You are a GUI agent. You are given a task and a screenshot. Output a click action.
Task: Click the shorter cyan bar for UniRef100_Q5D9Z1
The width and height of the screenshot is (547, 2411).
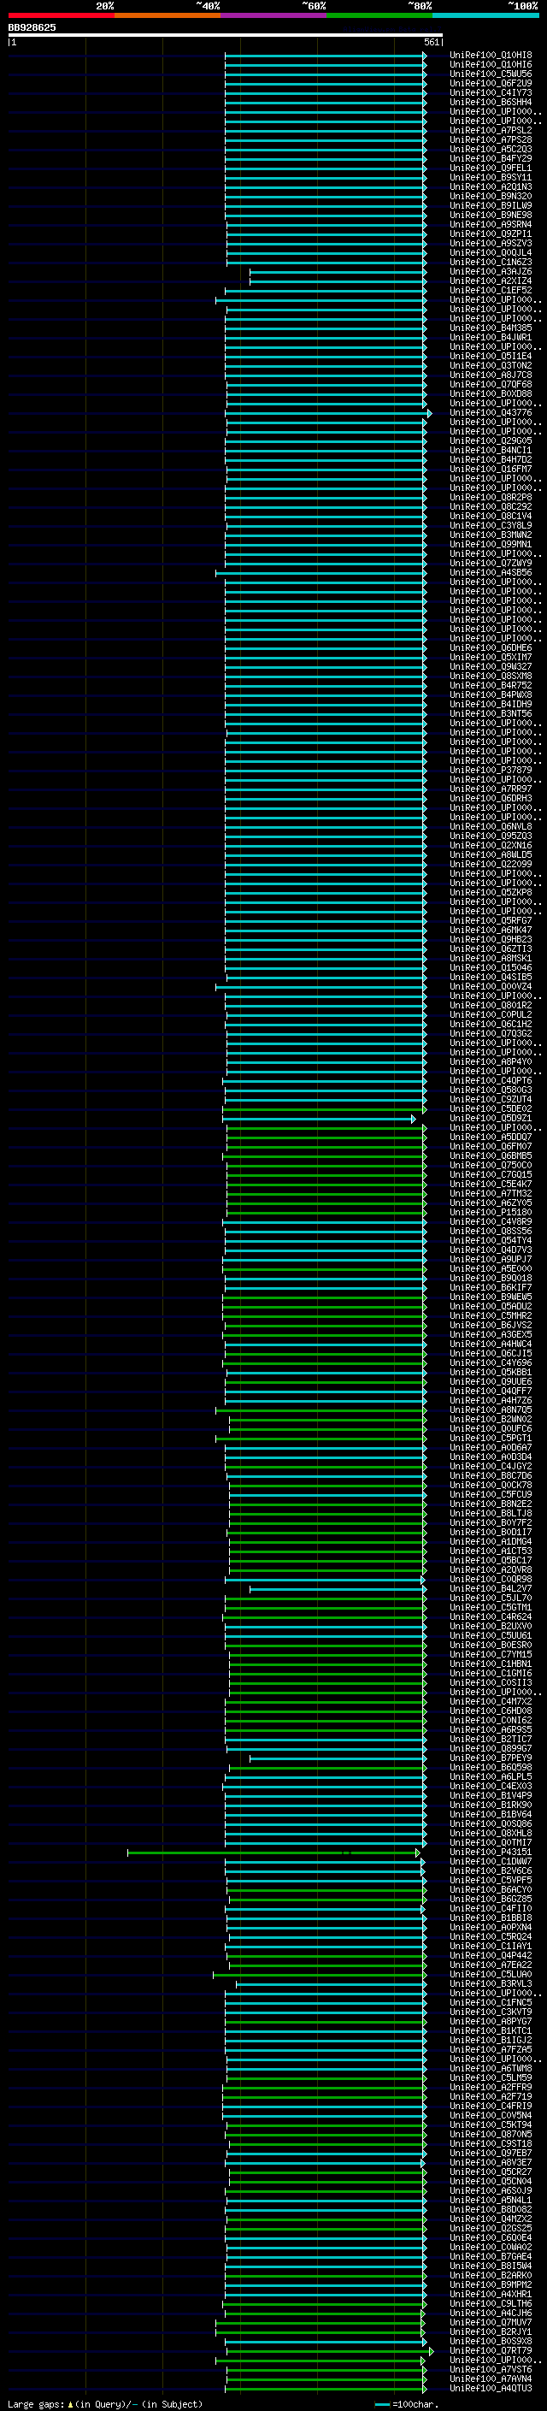click(x=319, y=1119)
